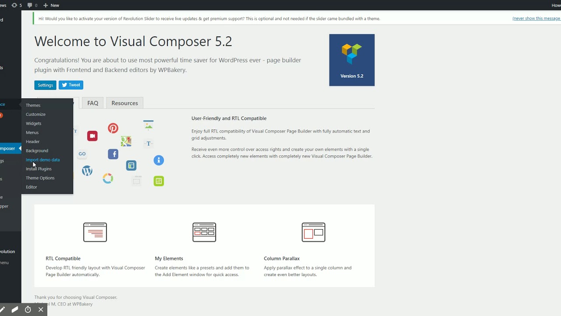Viewport: 561px width, 316px height.
Task: Open Widgets from the flyout menu
Action: (x=33, y=123)
